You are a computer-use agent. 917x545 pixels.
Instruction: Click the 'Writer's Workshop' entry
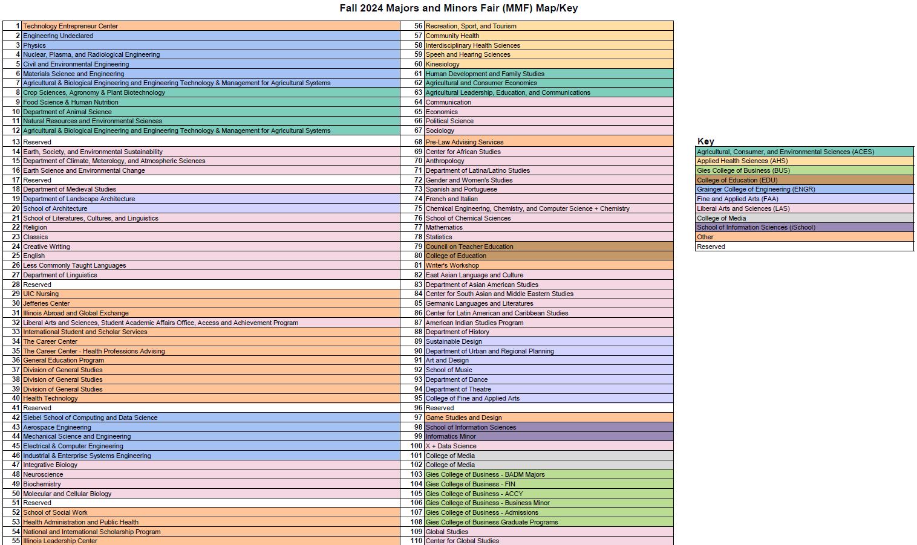(x=549, y=265)
